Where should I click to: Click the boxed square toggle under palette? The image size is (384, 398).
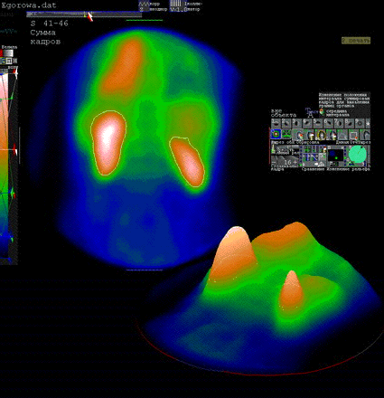(9, 61)
